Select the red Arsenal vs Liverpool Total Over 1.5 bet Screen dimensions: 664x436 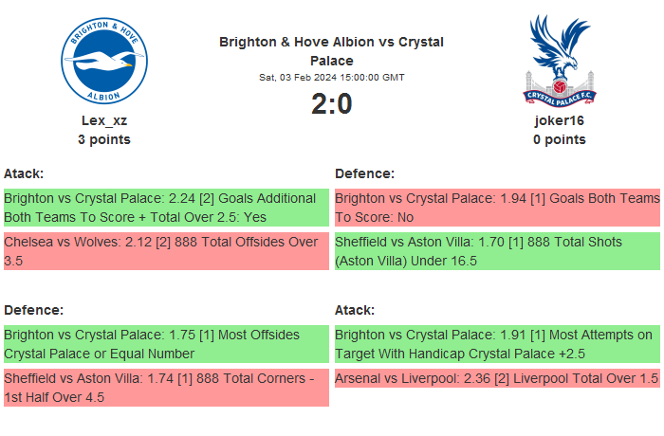(x=497, y=378)
